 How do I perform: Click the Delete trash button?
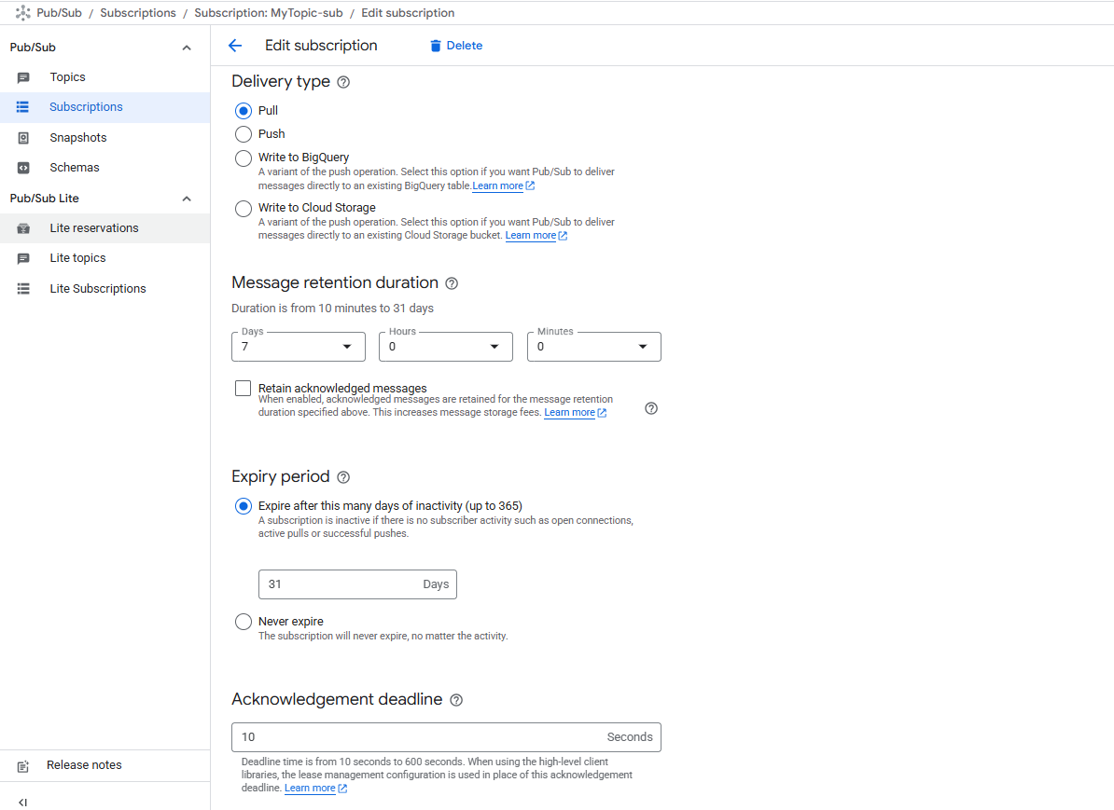click(x=455, y=46)
